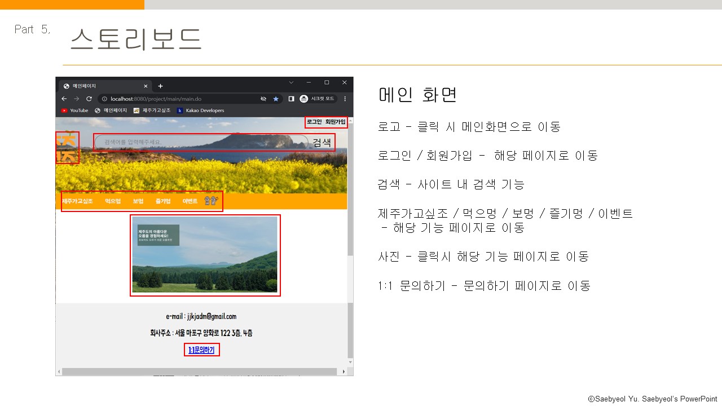Screen dimensions: 722x406
Task: Open the Kakao Developers bookmark
Action: pos(200,111)
